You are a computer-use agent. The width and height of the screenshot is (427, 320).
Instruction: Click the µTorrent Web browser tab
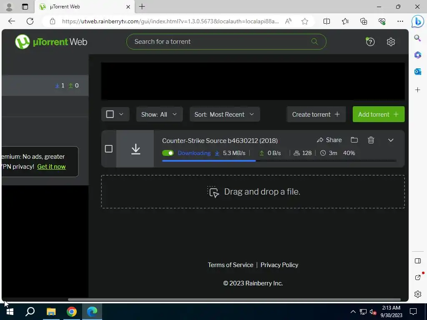click(x=84, y=7)
